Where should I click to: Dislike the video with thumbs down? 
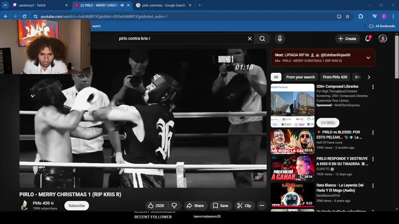(x=175, y=206)
